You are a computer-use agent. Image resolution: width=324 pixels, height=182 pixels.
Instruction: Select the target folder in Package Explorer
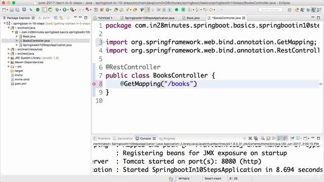tap(19, 71)
